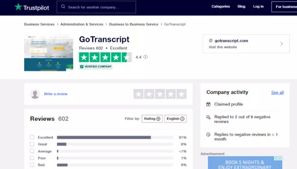Viewport: 297px width, 169px height.
Task: Click the For business button
Action: pos(284,7)
